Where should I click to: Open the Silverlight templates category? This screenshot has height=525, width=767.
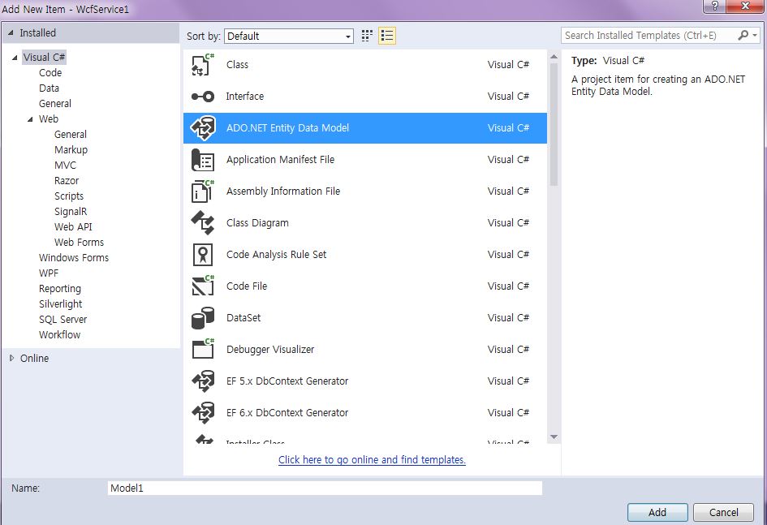coord(61,304)
